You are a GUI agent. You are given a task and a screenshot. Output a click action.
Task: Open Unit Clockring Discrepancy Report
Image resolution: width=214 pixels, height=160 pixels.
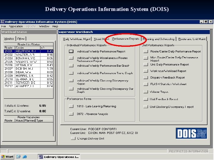pyautogui.click(x=146, y=107)
